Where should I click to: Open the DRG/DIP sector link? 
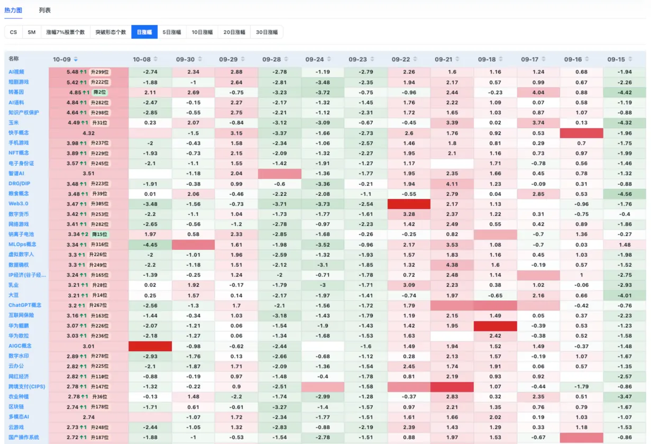tap(19, 184)
